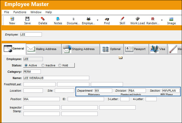Image resolution: width=182 pixels, height=123 pixels.
Task: Click the first Inspector Stamp field in bottom row
Action: point(42,114)
